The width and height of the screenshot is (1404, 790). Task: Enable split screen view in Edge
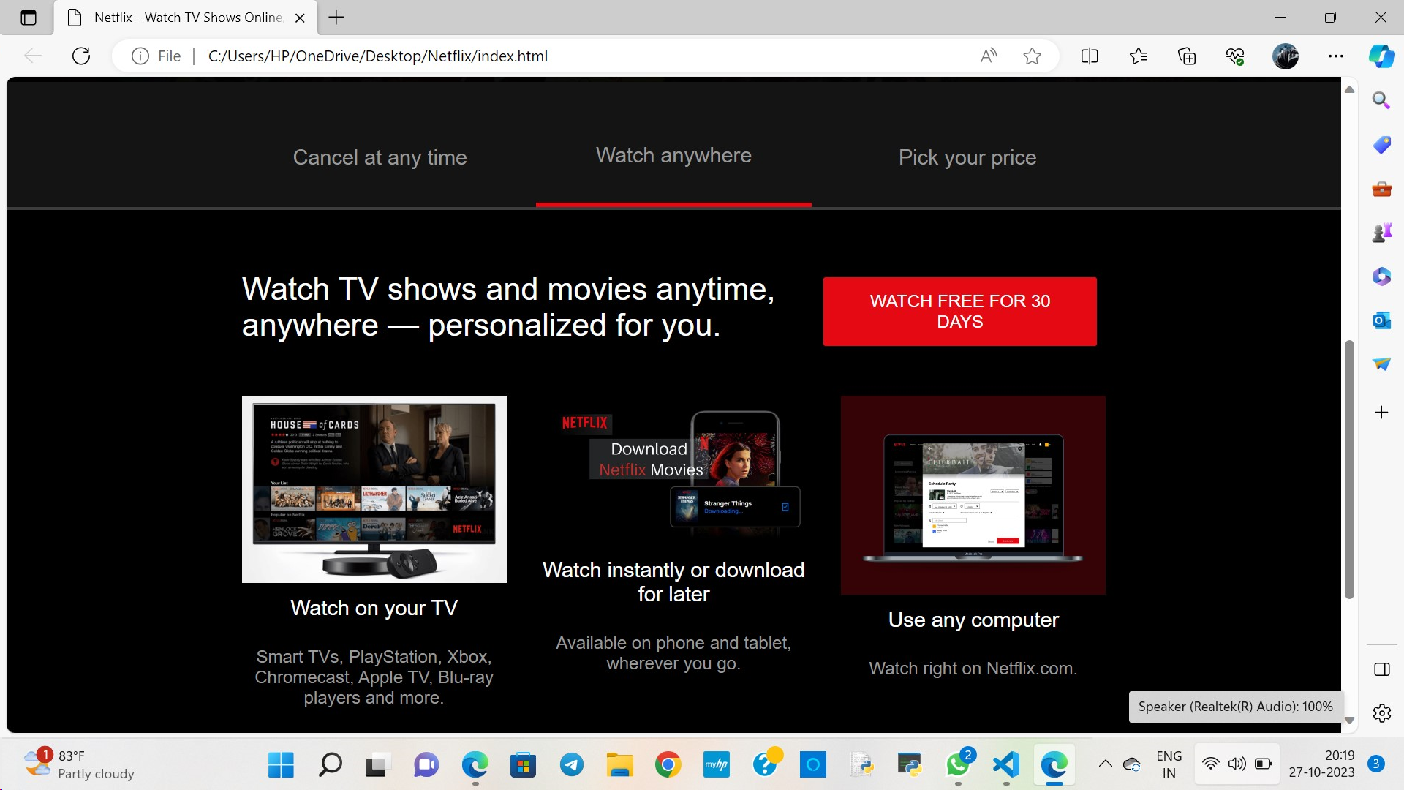click(x=1089, y=56)
